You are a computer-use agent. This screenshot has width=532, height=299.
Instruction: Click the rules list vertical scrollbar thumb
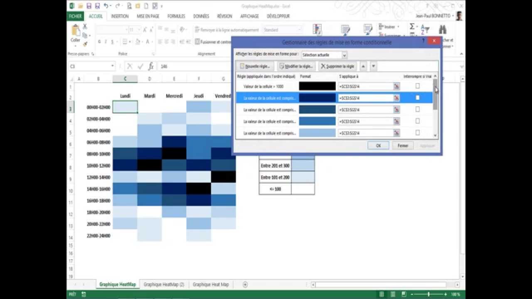coord(436,94)
